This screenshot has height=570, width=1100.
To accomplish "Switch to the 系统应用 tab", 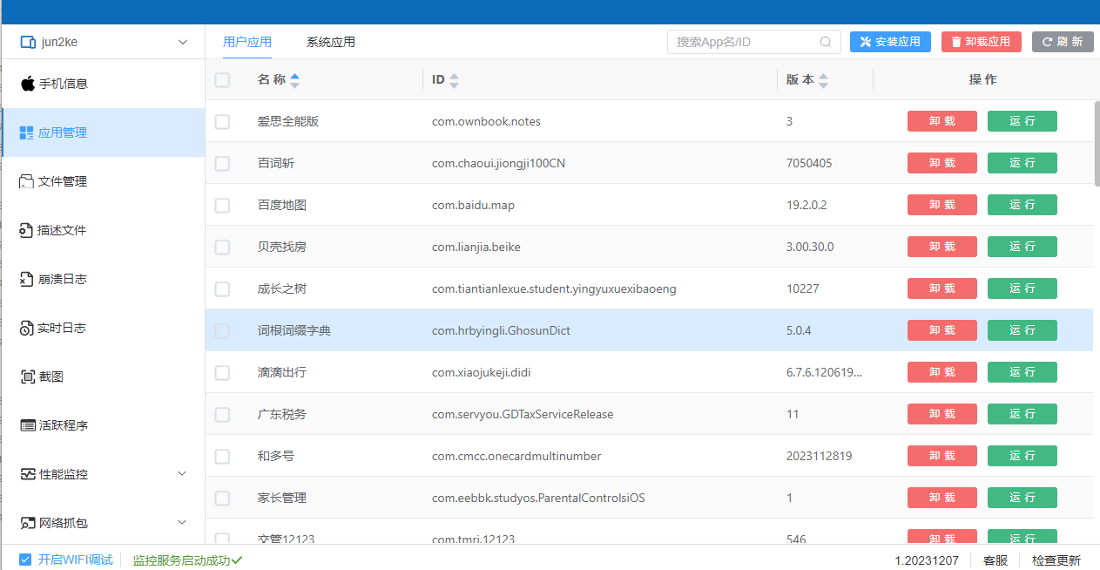I will 331,42.
